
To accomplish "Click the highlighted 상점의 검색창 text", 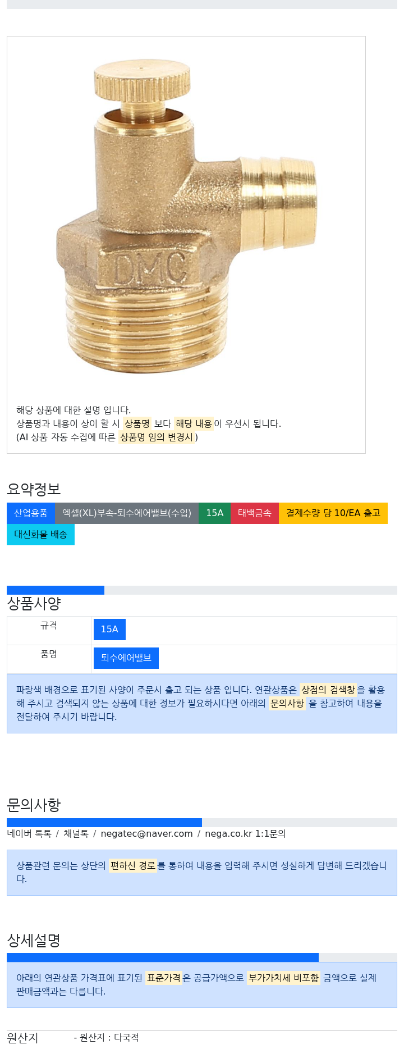I will pyautogui.click(x=328, y=690).
